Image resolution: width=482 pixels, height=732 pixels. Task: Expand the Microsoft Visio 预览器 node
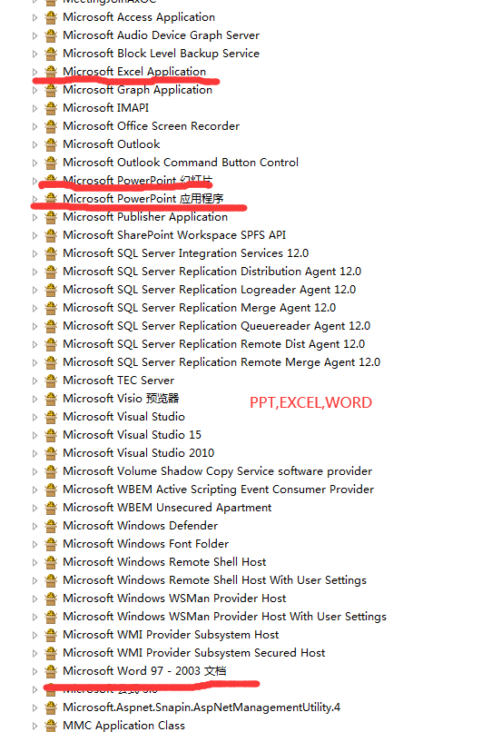[34, 399]
